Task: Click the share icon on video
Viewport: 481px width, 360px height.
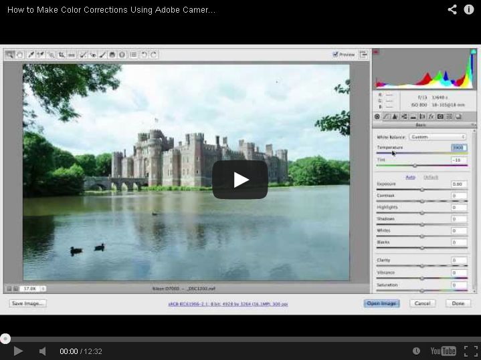Action: (x=452, y=9)
